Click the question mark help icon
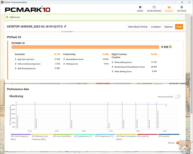The height and width of the screenshot is (154, 193). (x=183, y=17)
